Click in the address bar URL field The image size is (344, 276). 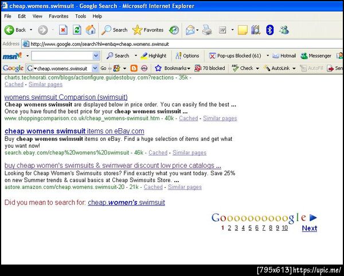[183, 44]
